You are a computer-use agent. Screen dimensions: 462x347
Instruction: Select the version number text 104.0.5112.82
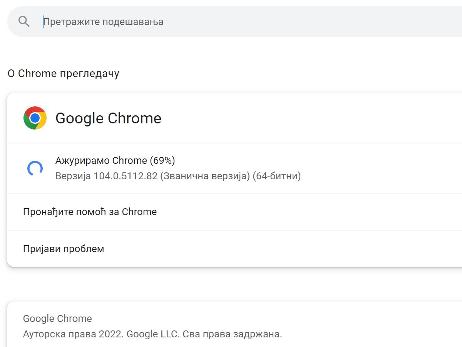(x=122, y=176)
